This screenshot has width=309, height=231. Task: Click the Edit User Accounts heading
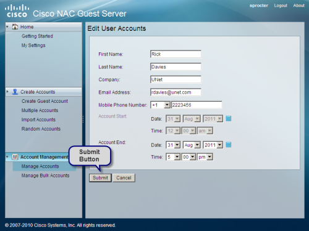click(117, 28)
